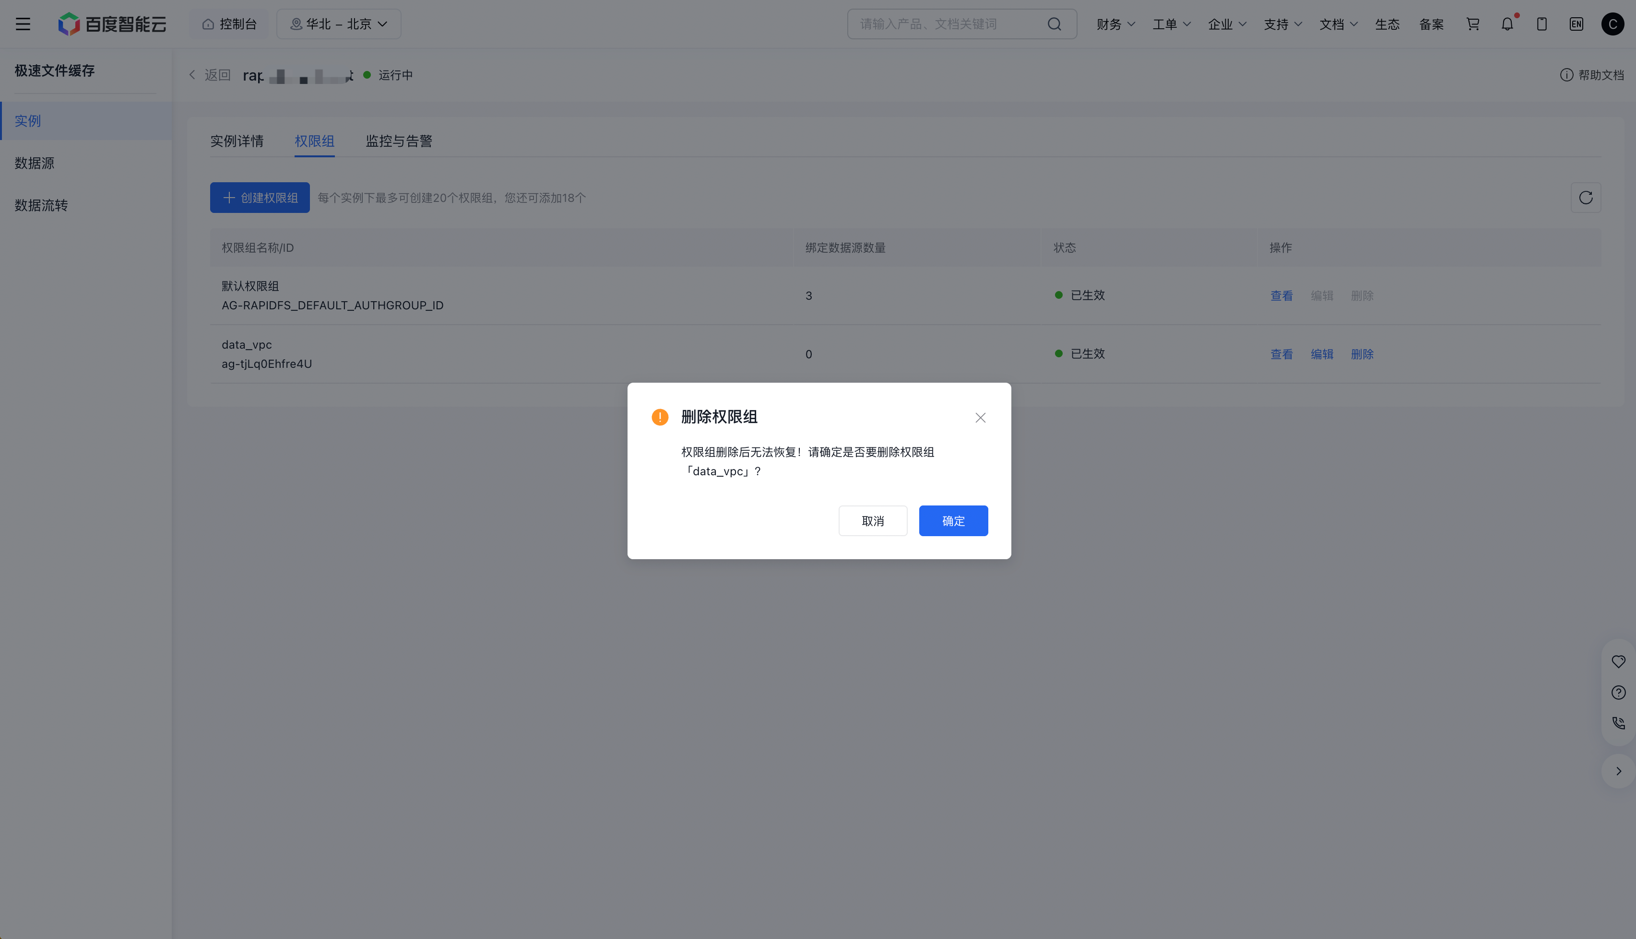Select 数据源 in the sidebar

click(x=86, y=163)
